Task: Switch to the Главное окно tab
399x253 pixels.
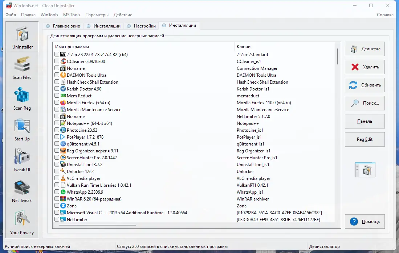Action: pyautogui.click(x=63, y=26)
